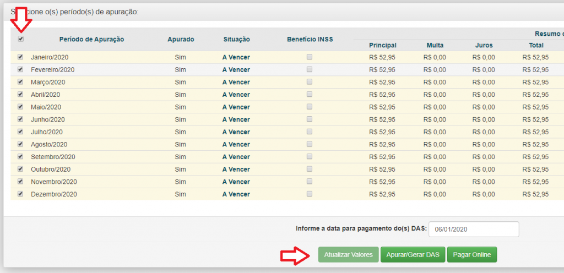Click the Período de Apuração column header
Screen dimensions: 564x273
[x=91, y=39]
